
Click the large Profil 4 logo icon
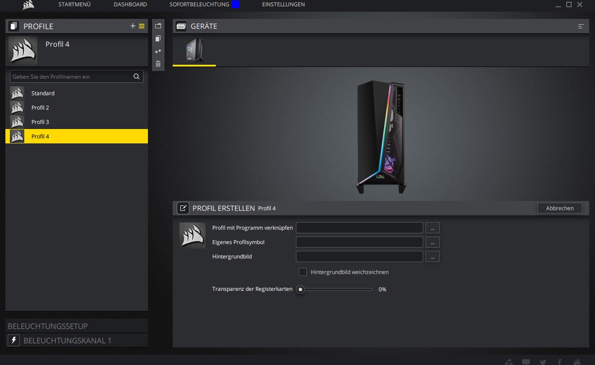tap(23, 50)
